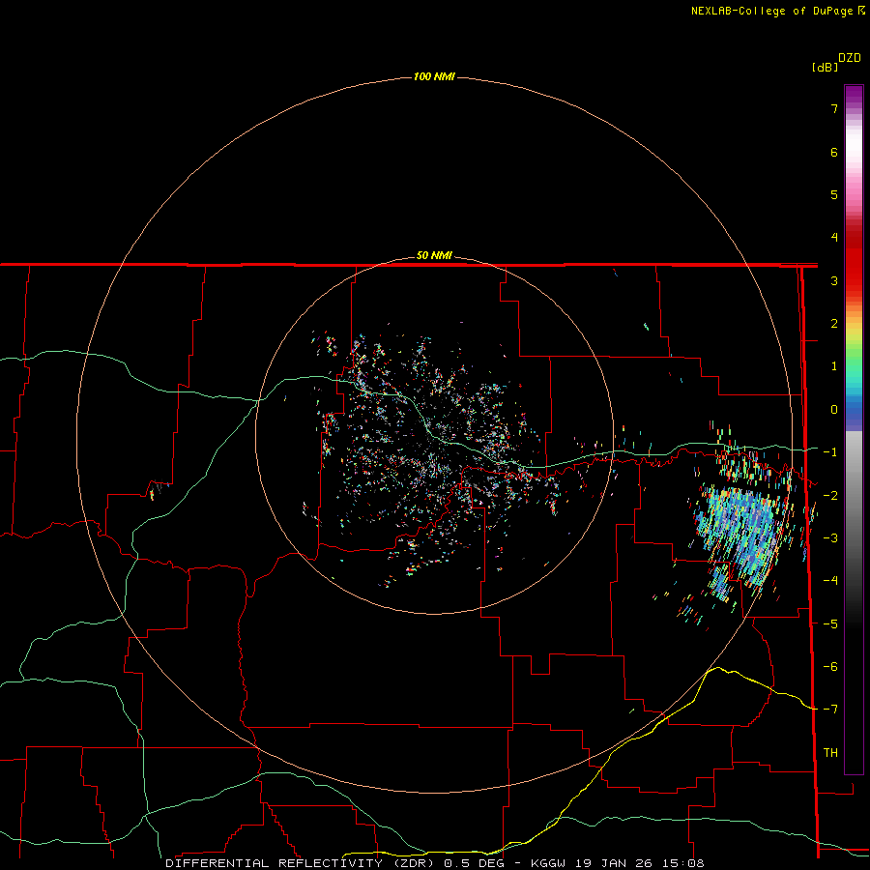Click the -2 value on the color scale

coord(830,496)
